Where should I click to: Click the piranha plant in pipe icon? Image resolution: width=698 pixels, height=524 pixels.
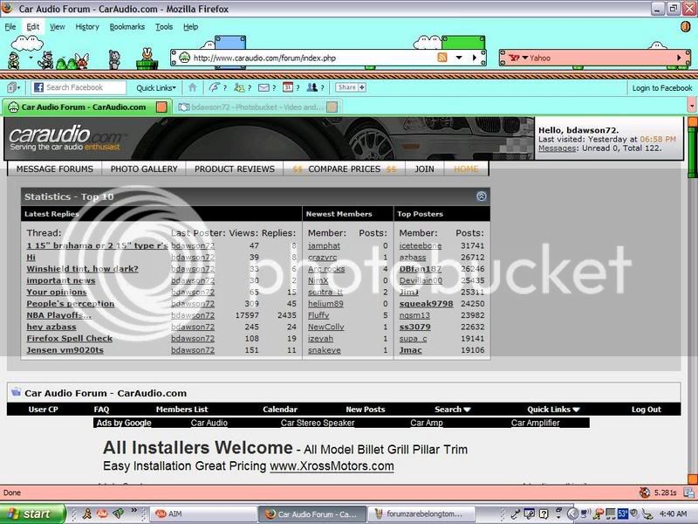pos(147,59)
